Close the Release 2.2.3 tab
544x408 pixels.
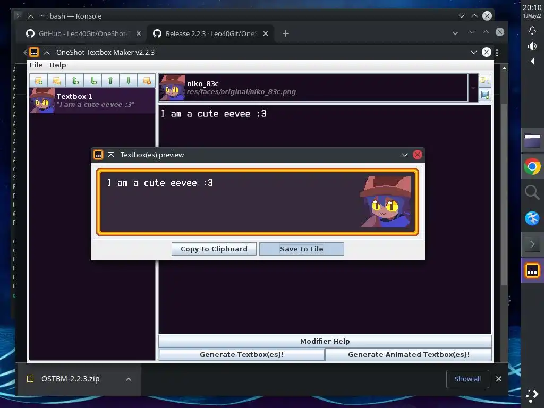coord(266,33)
